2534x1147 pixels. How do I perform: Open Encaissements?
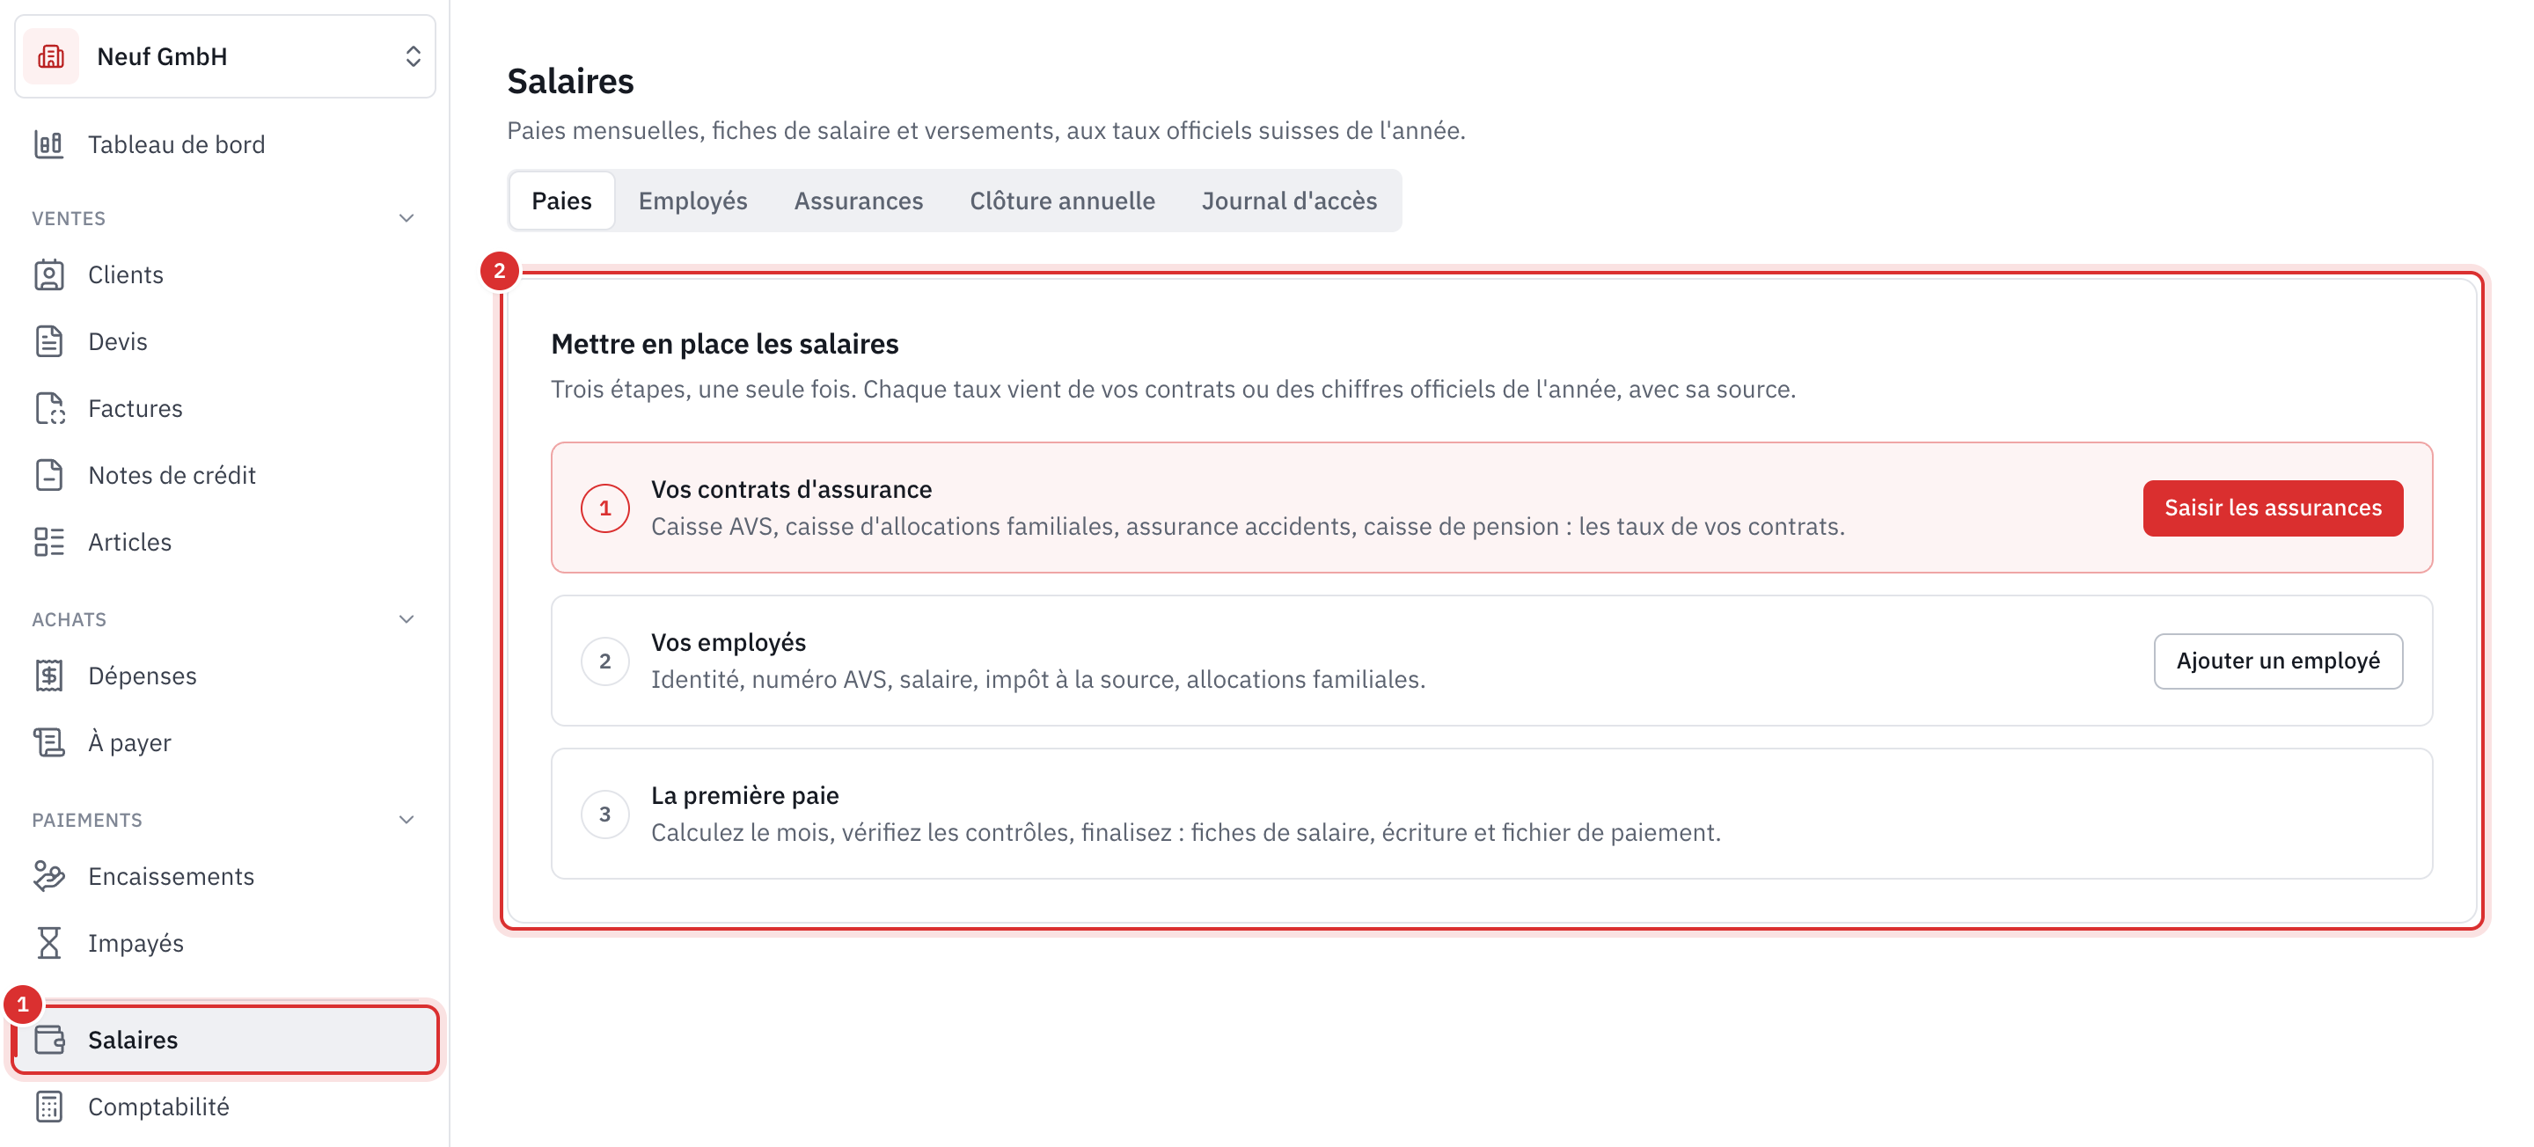(224, 876)
